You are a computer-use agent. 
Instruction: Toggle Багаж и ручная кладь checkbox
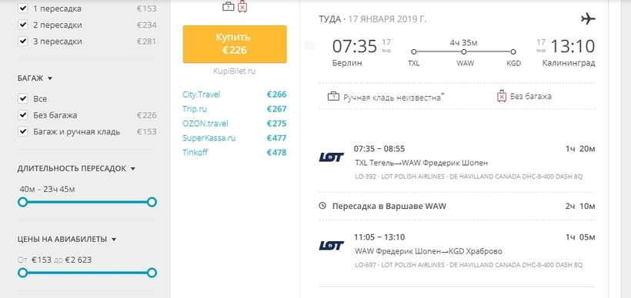pyautogui.click(x=23, y=132)
